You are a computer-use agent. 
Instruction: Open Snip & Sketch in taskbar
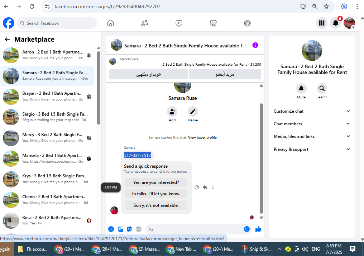pyautogui.click(x=257, y=249)
